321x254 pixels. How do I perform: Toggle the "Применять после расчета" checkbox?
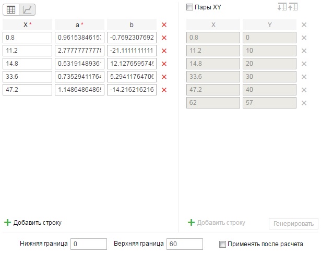click(223, 244)
